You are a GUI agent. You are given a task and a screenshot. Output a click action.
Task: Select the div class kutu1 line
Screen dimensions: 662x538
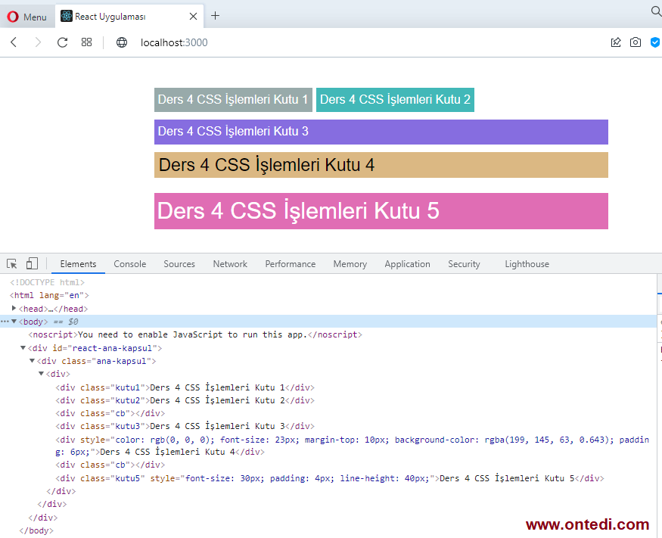pos(185,387)
